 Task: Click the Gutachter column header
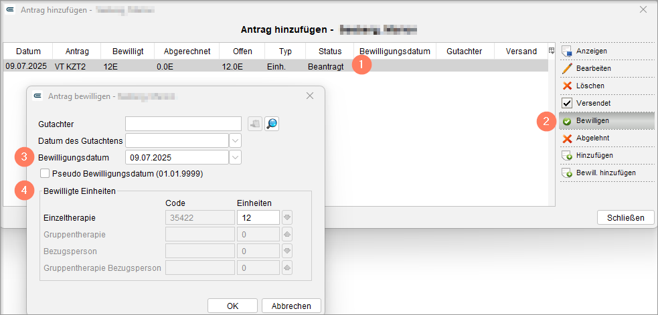pos(465,51)
